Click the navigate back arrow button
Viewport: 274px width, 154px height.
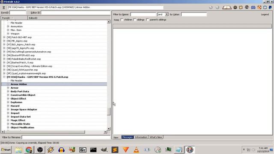tap(211, 7)
